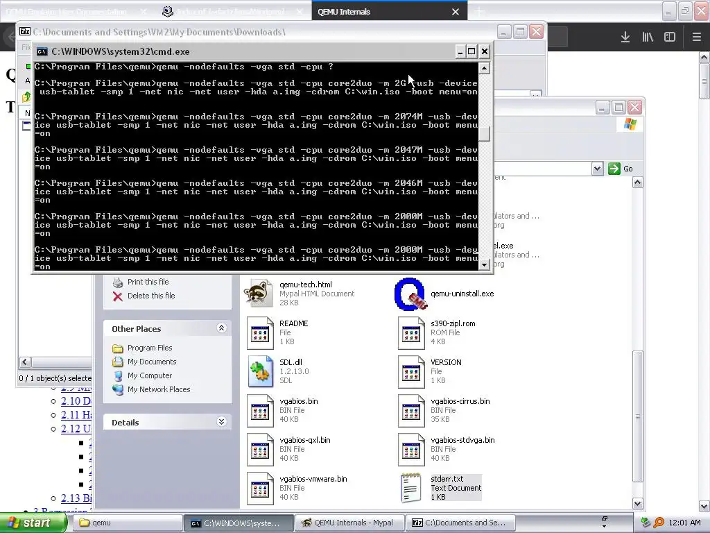710x533 pixels.
Task: Click the Delete this file link
Action: 151,296
